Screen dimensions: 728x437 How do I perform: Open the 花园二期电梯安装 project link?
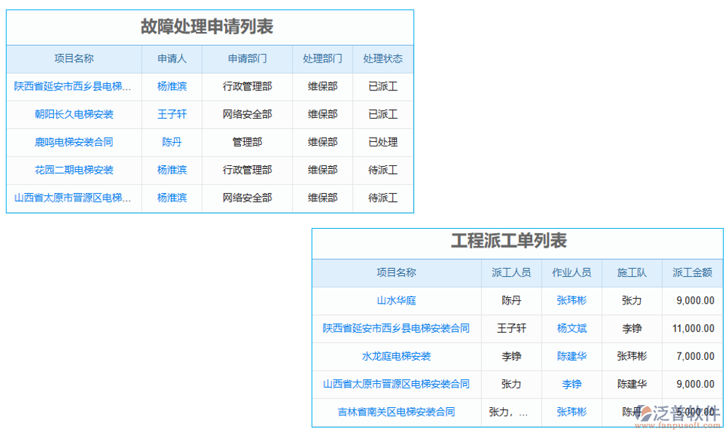coord(74,170)
